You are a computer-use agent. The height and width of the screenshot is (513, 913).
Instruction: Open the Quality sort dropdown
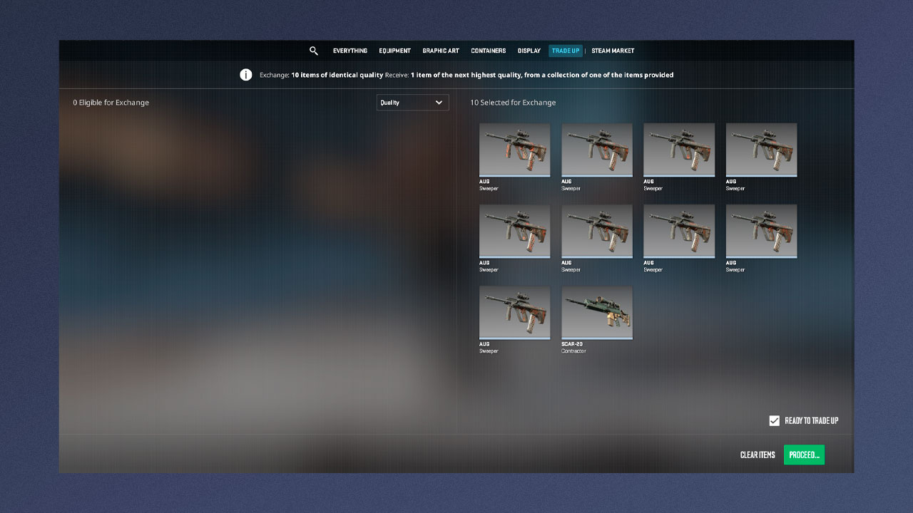click(412, 102)
